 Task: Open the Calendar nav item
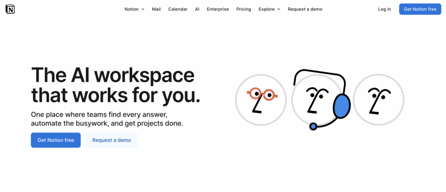click(x=178, y=9)
